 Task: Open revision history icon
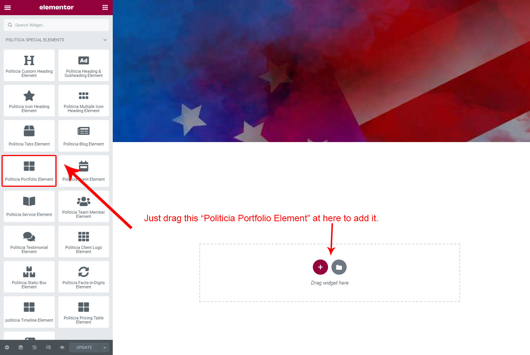[35, 347]
